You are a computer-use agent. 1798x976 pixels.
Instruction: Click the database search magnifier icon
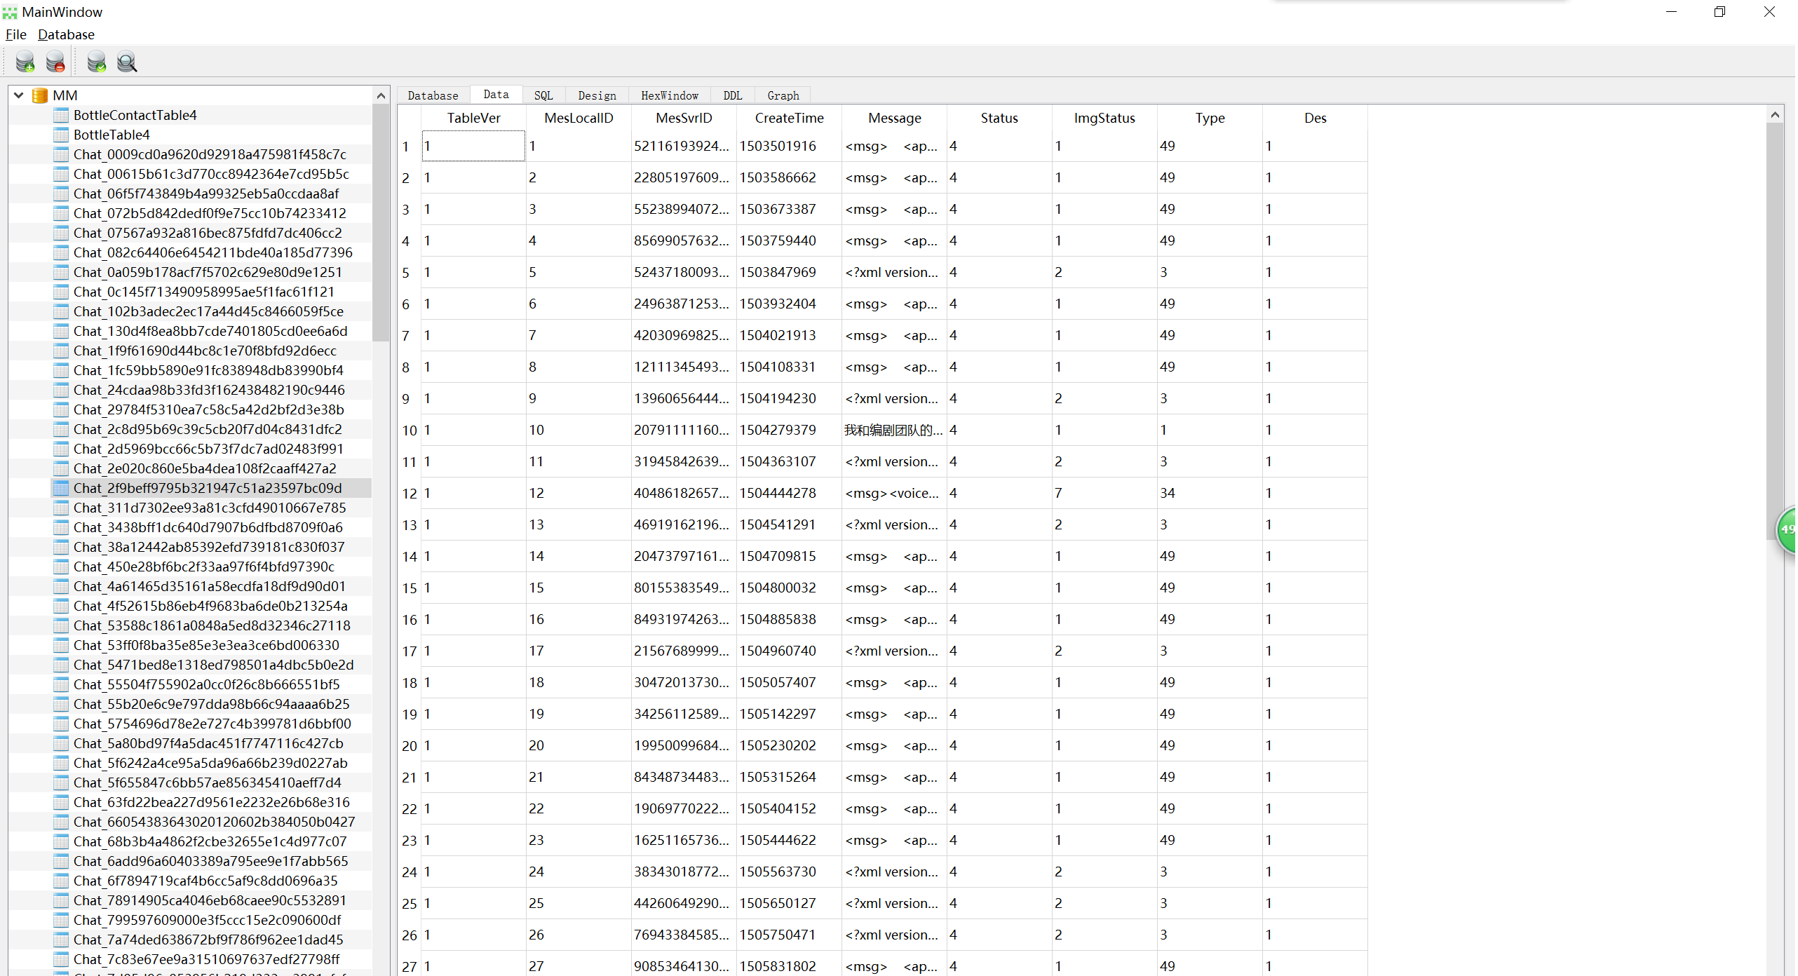pyautogui.click(x=127, y=62)
